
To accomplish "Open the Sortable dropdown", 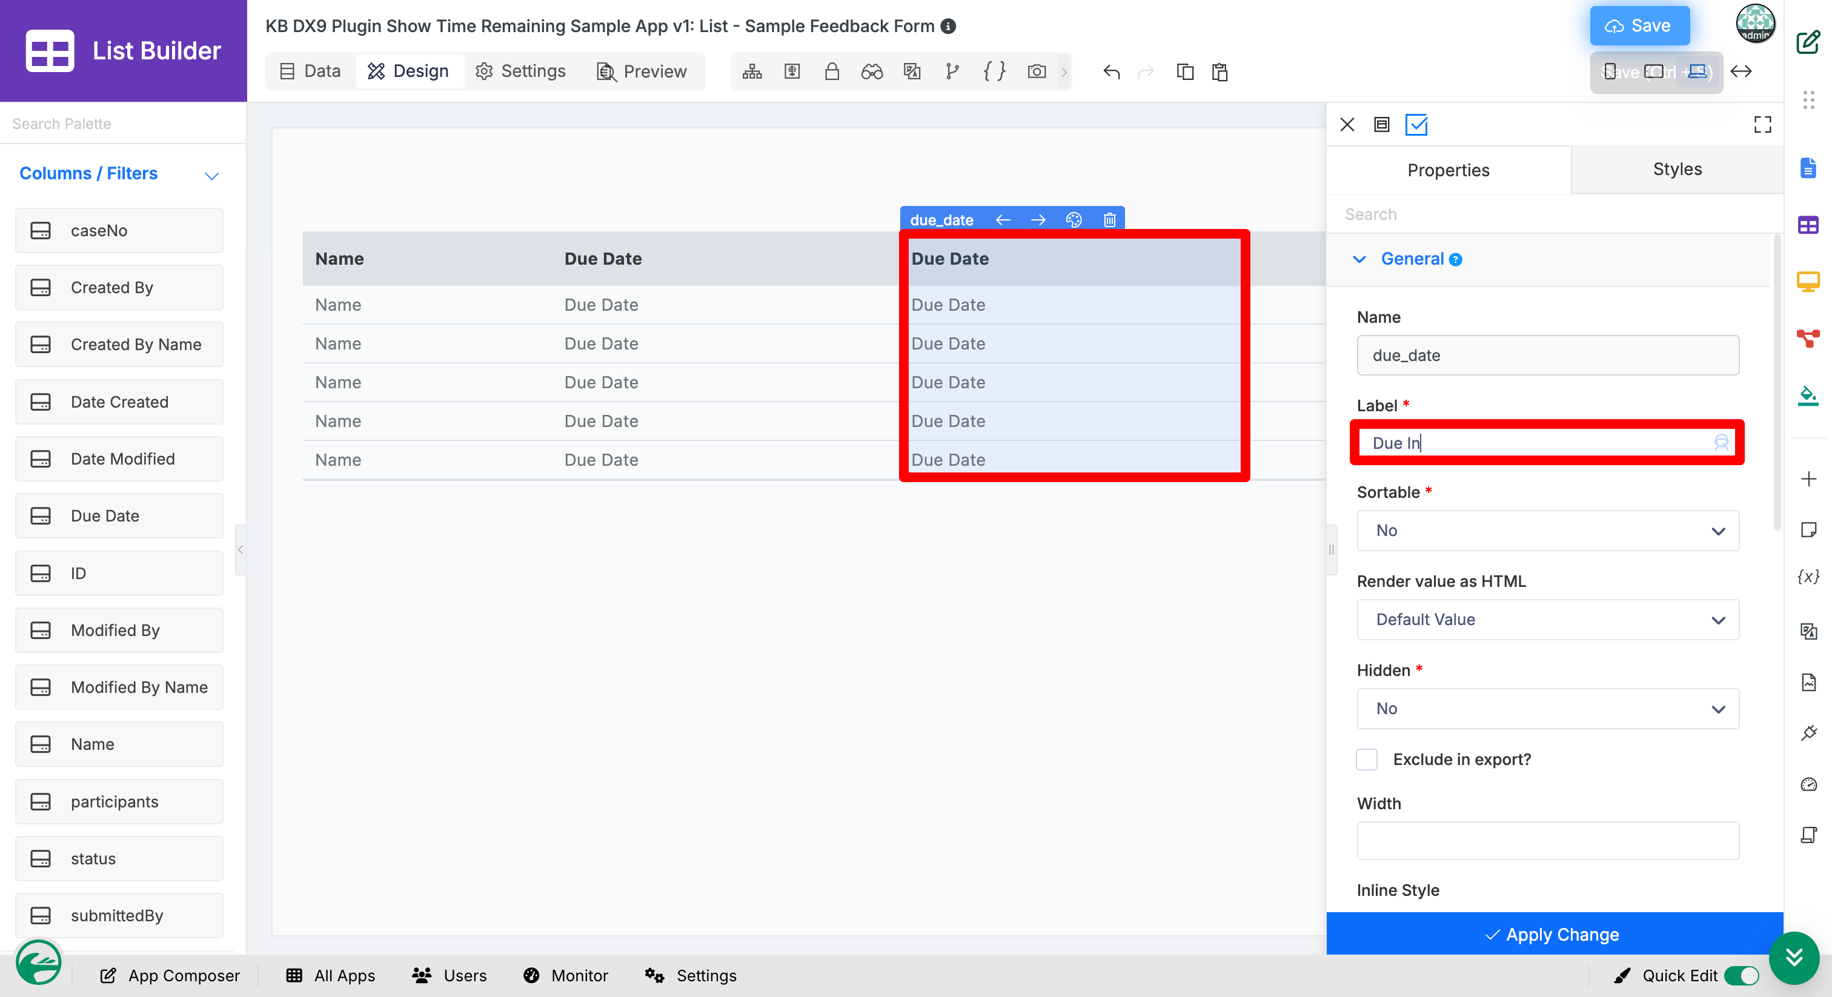I will tap(1547, 531).
